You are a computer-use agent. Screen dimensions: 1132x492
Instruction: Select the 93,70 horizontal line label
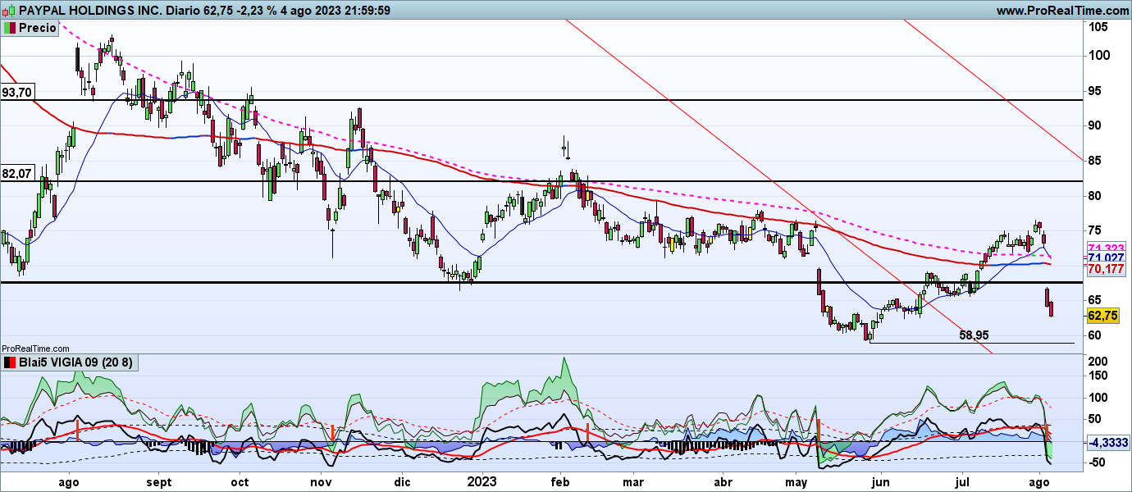click(x=16, y=93)
